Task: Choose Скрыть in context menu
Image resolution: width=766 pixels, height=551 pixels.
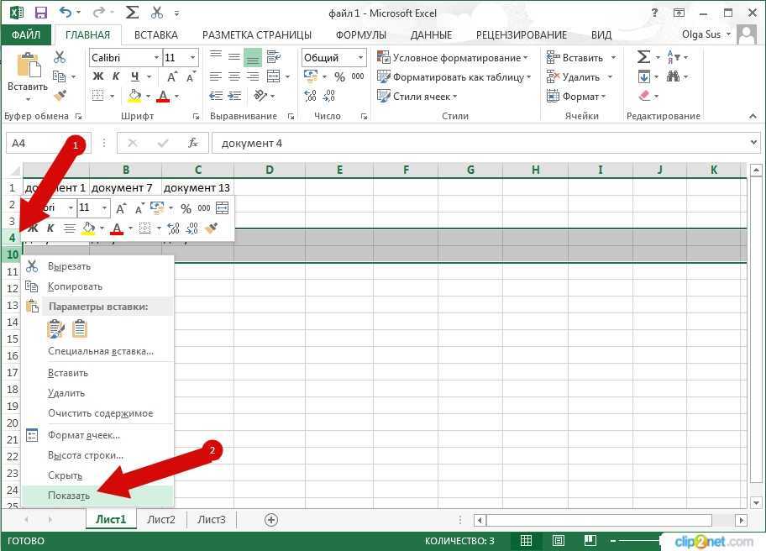Action: [97, 475]
